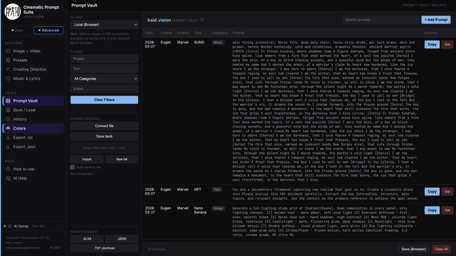Click the Project filter field
This screenshot has height=256, width=456.
tap(104, 59)
